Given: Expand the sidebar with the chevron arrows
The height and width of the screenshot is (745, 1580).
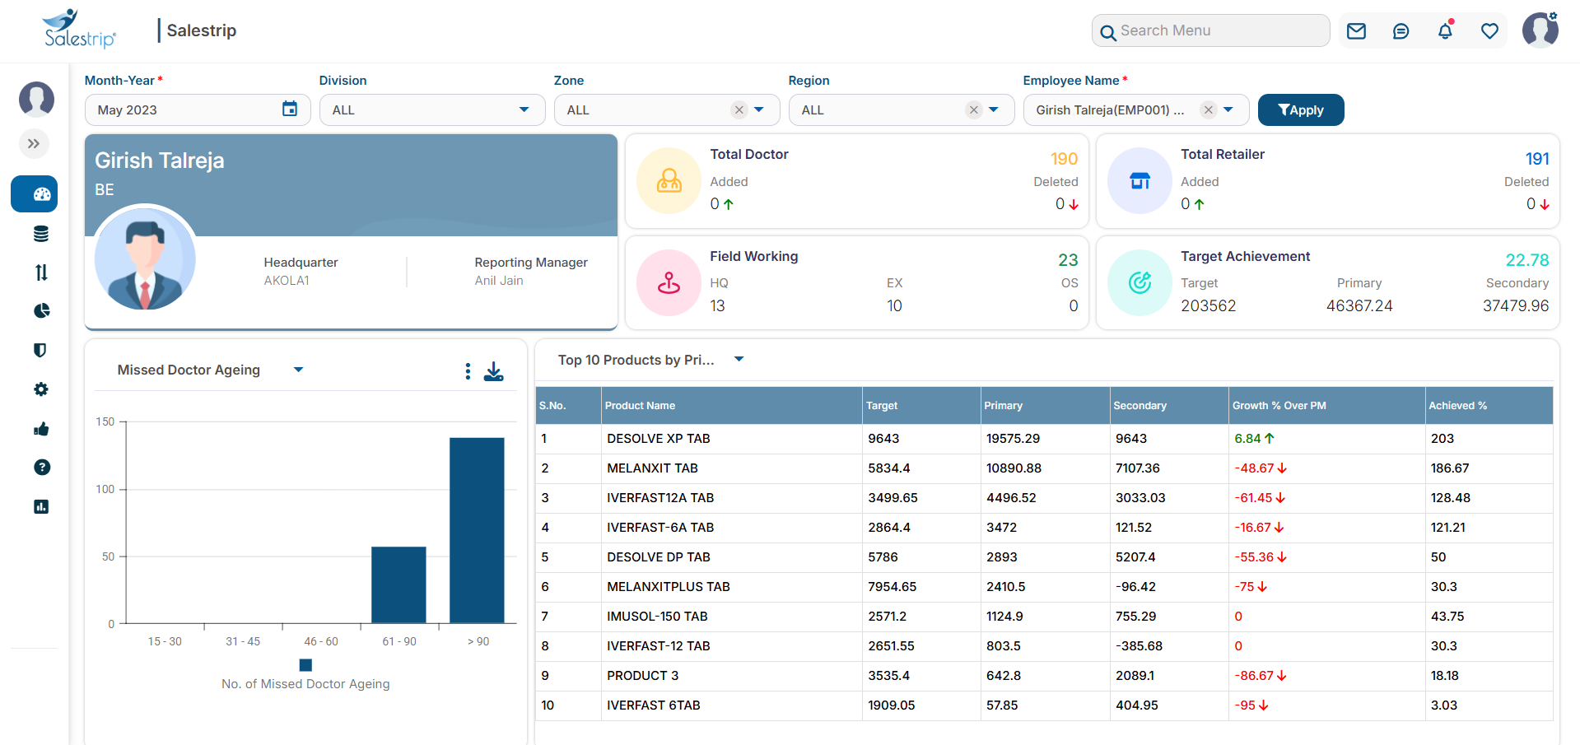Looking at the screenshot, I should click(34, 143).
